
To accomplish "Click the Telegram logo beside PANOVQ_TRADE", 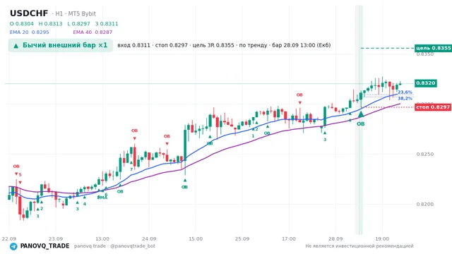I will click(13, 246).
